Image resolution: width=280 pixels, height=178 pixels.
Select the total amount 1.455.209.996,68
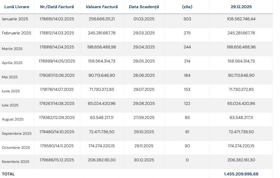point(241,174)
